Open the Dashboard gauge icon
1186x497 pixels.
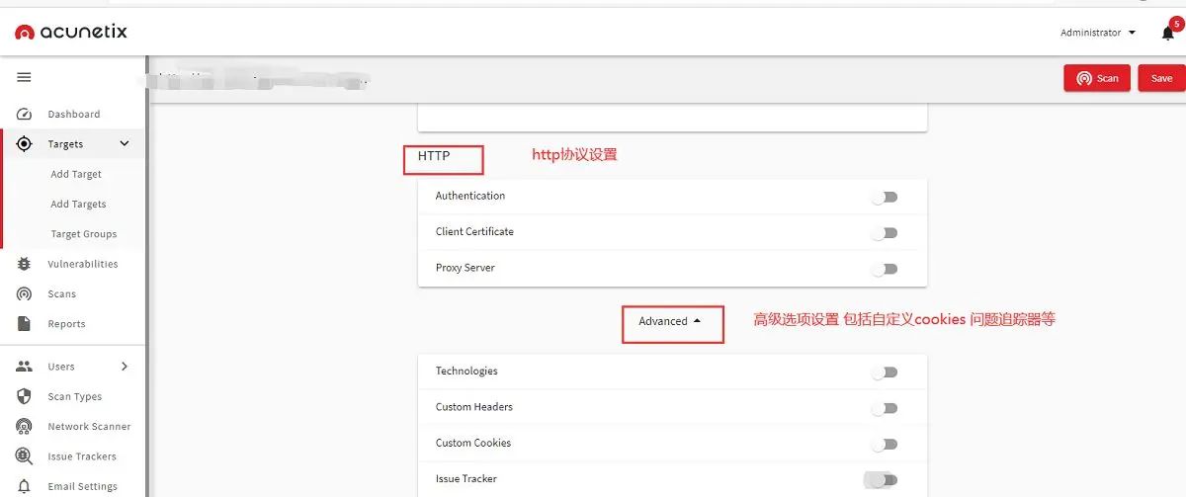25,114
